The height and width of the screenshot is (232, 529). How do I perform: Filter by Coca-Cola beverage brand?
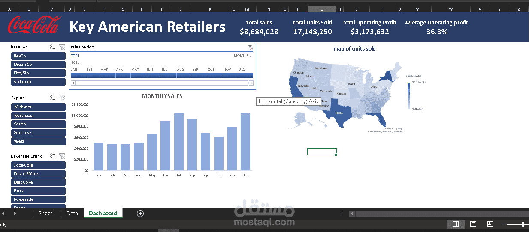(38, 165)
